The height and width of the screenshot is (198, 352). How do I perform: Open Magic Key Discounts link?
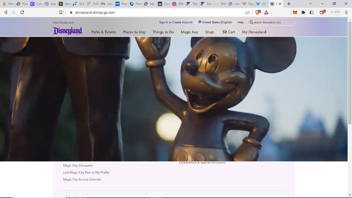(78, 165)
